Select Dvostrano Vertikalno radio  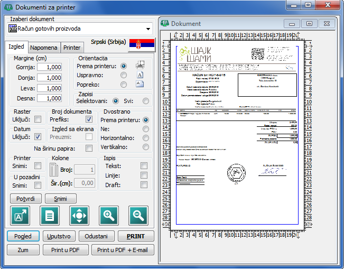tap(146, 147)
